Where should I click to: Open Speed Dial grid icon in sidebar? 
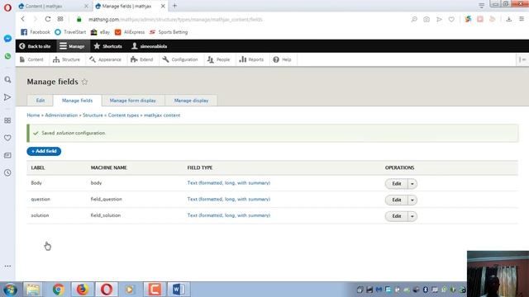point(7,120)
